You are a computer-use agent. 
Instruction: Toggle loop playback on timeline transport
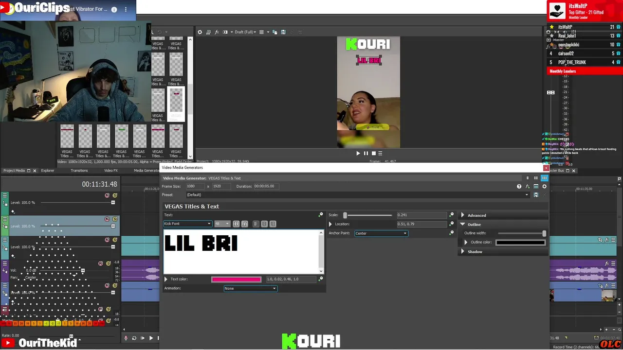[134, 338]
